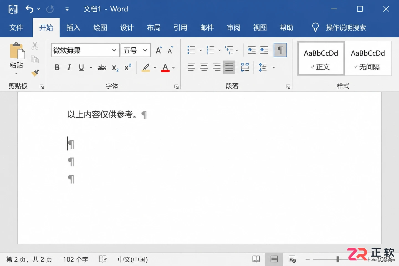Click the Grow Font icon
The height and width of the screenshot is (266, 399).
tap(159, 50)
